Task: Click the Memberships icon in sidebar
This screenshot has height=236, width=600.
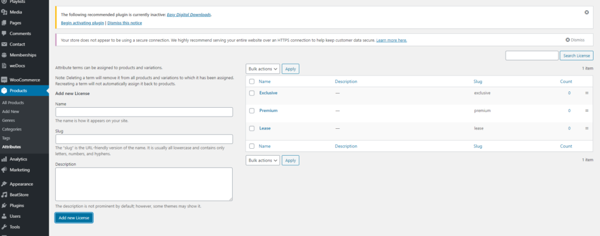Action: click(x=4, y=55)
